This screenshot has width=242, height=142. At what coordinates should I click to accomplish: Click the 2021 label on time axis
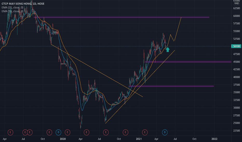click(x=139, y=139)
